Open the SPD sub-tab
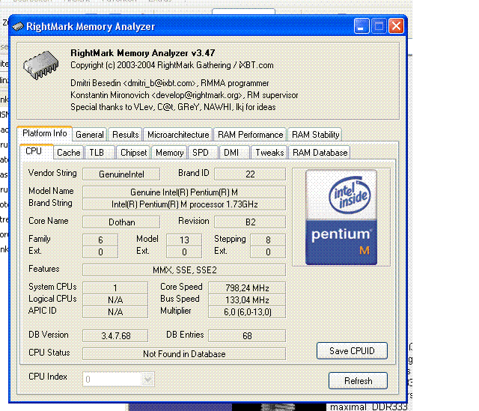 (x=203, y=153)
